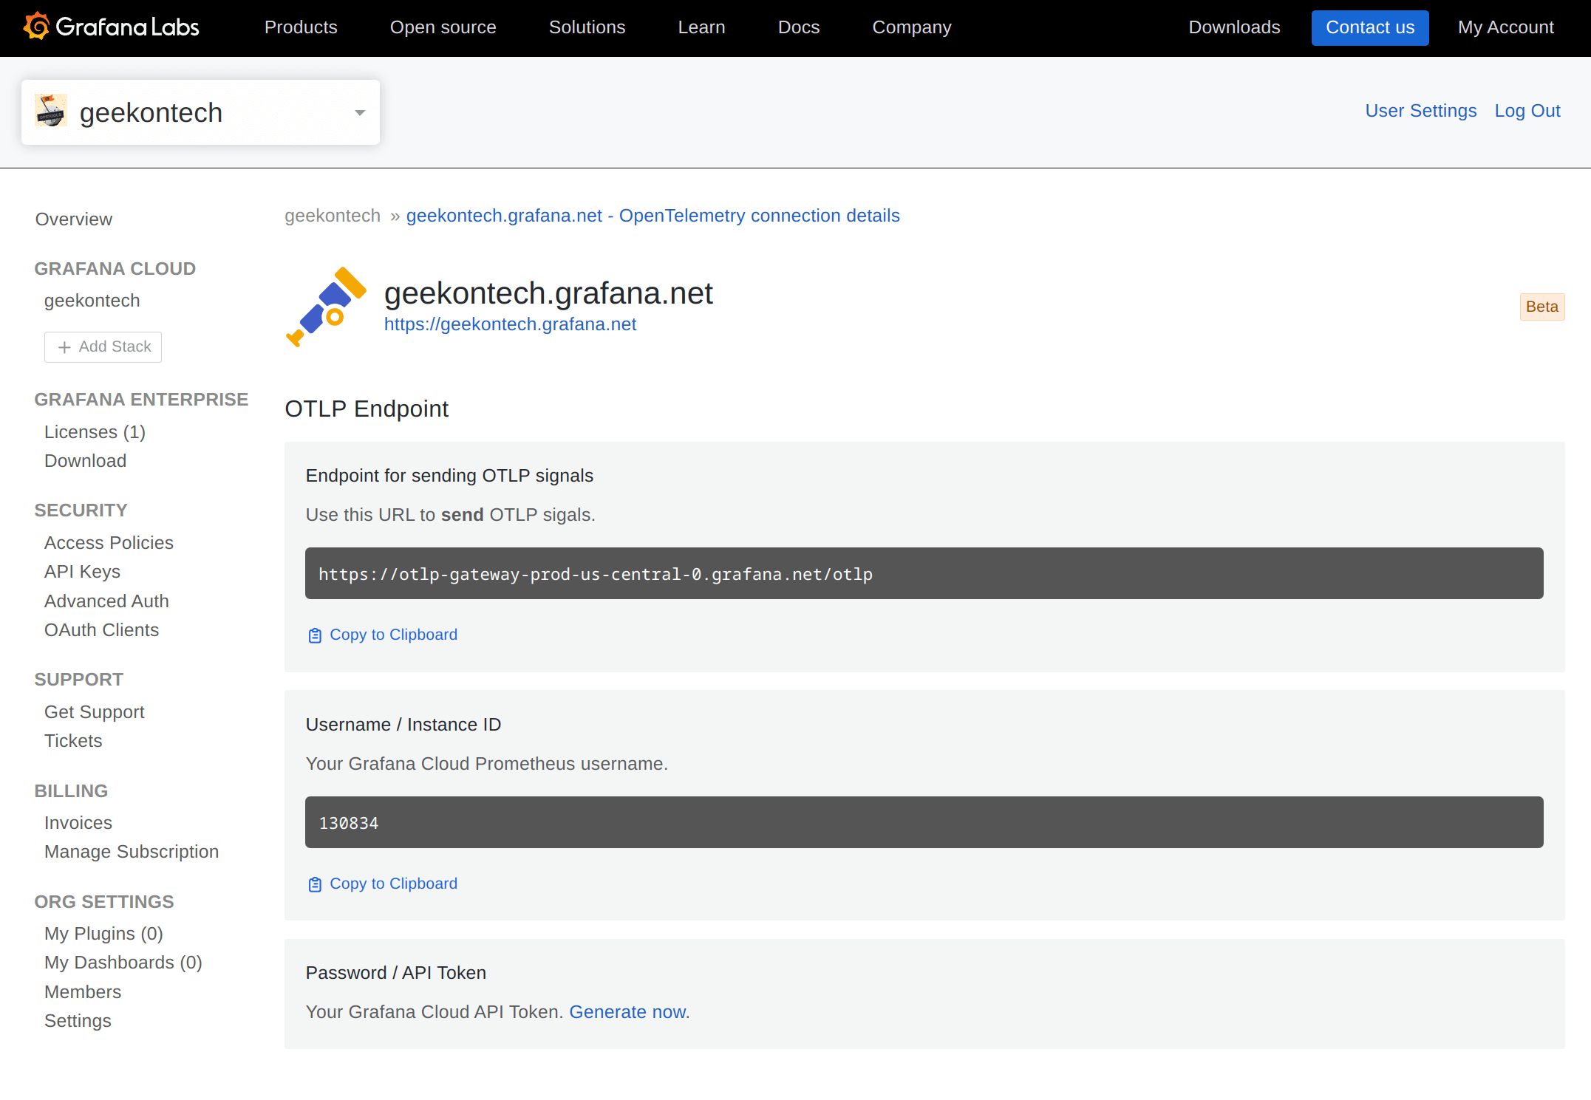The height and width of the screenshot is (1100, 1591).
Task: Click the Beta badge
Action: (1541, 307)
